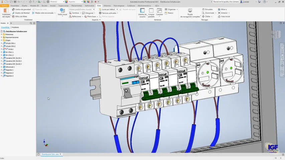
Task: Select the Encuadre pan tool
Action: click(x=207, y=9)
